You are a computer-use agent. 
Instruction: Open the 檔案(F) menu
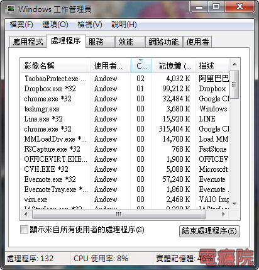pyautogui.click(x=21, y=25)
